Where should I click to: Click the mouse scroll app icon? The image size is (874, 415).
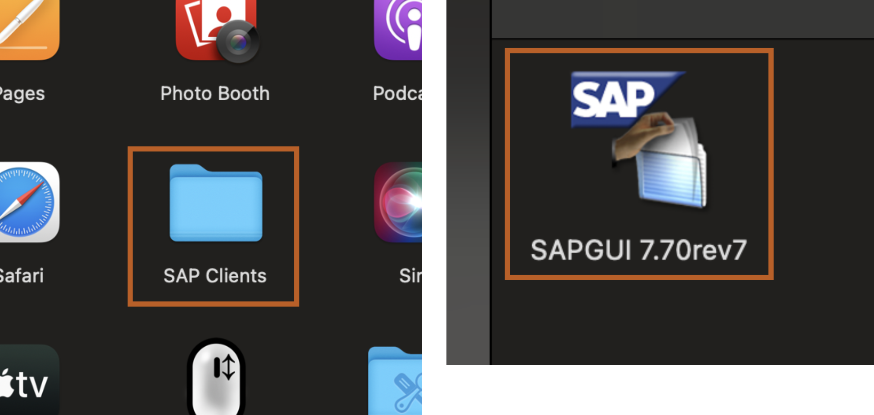coord(216,380)
